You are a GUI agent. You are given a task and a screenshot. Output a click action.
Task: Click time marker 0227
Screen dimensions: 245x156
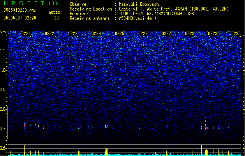[x=166, y=34]
